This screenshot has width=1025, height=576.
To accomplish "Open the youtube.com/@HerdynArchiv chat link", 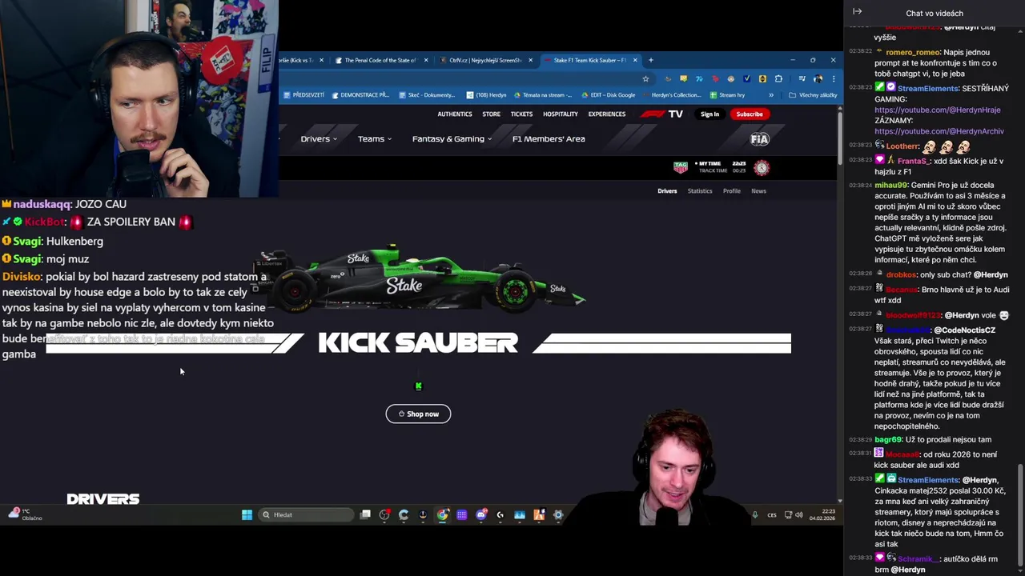I will click(x=939, y=131).
